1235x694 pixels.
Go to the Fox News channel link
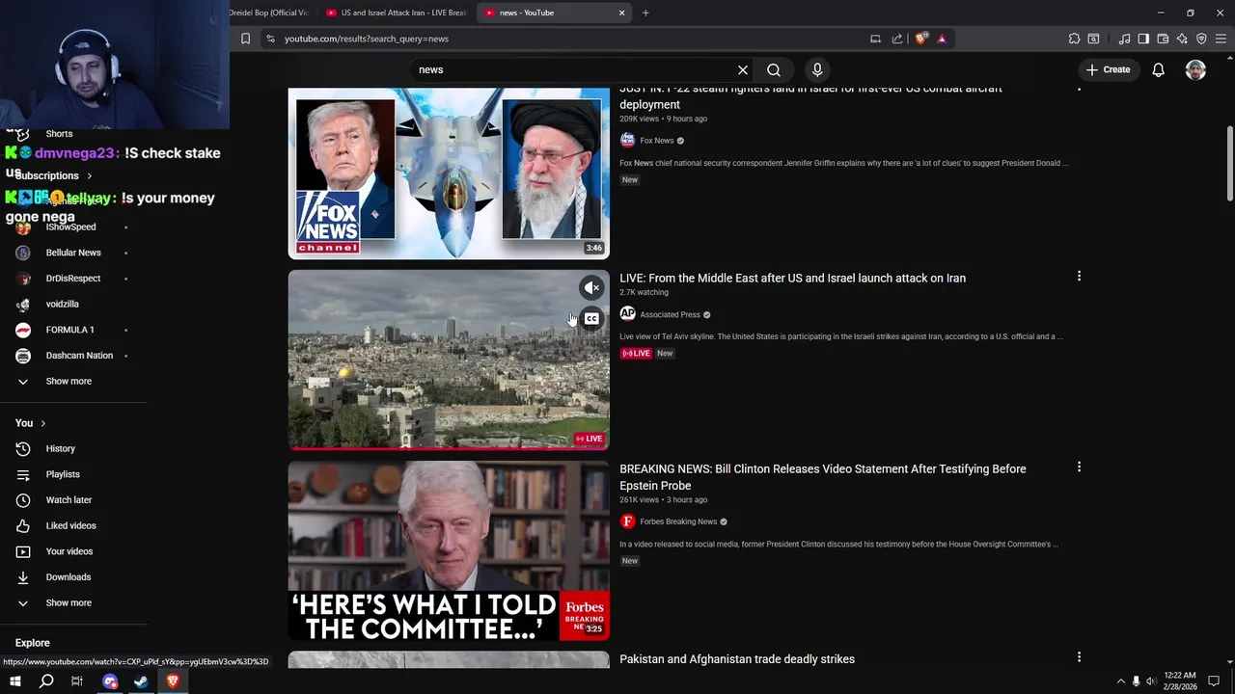tap(657, 141)
